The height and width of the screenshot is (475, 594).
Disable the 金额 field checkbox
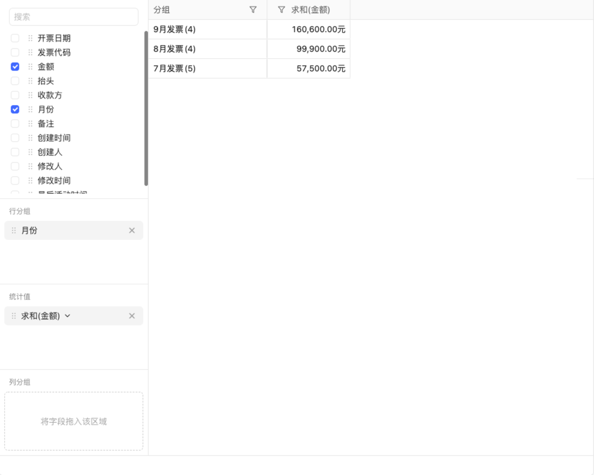pyautogui.click(x=14, y=66)
